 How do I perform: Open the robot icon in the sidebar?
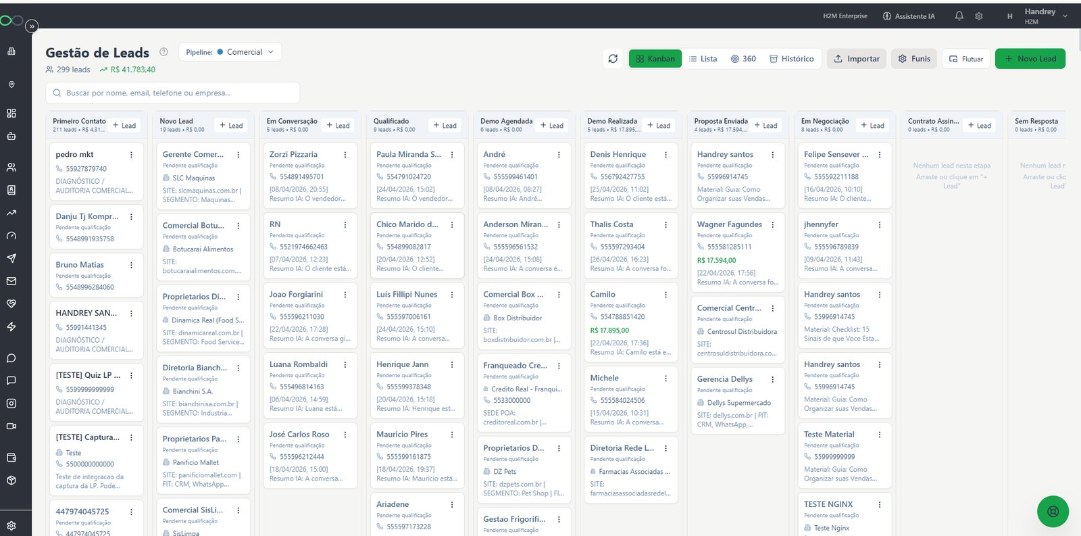tap(11, 136)
